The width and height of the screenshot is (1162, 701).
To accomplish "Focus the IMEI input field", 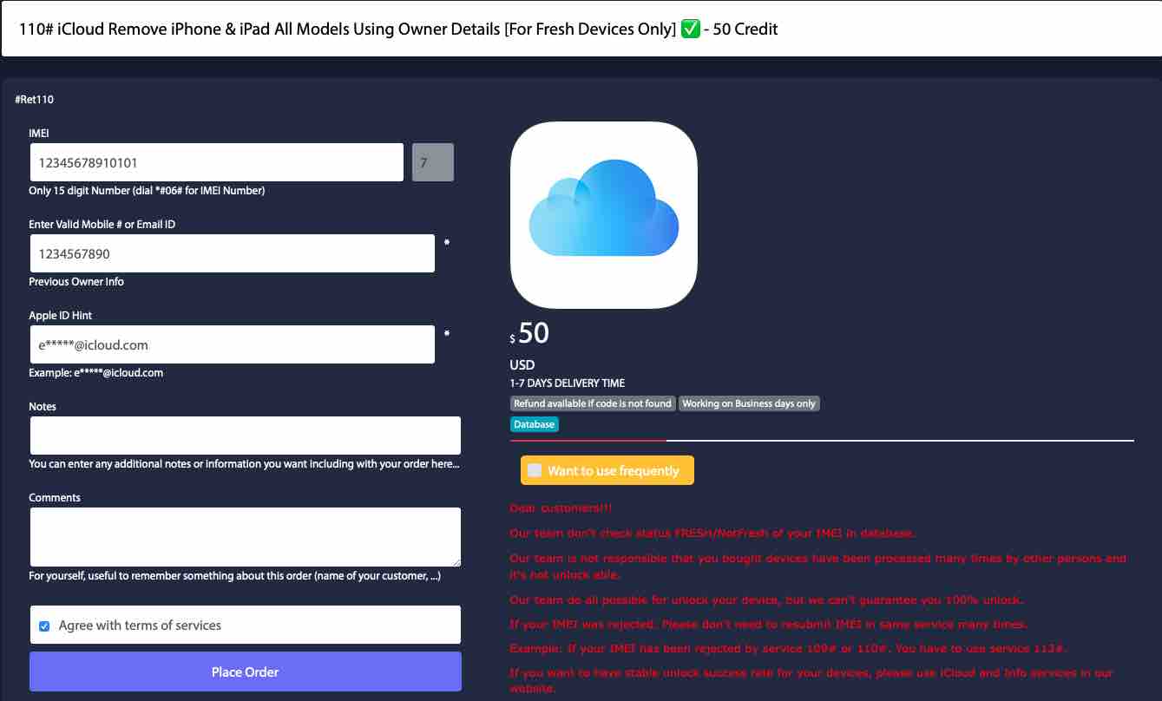I will (x=216, y=162).
